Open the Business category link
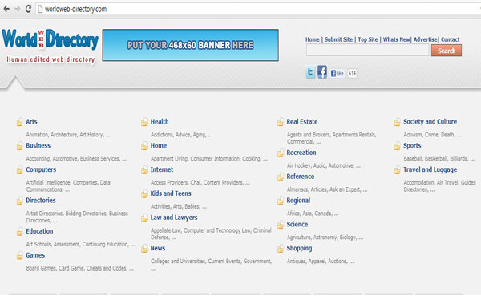The height and width of the screenshot is (297, 481). 38,145
